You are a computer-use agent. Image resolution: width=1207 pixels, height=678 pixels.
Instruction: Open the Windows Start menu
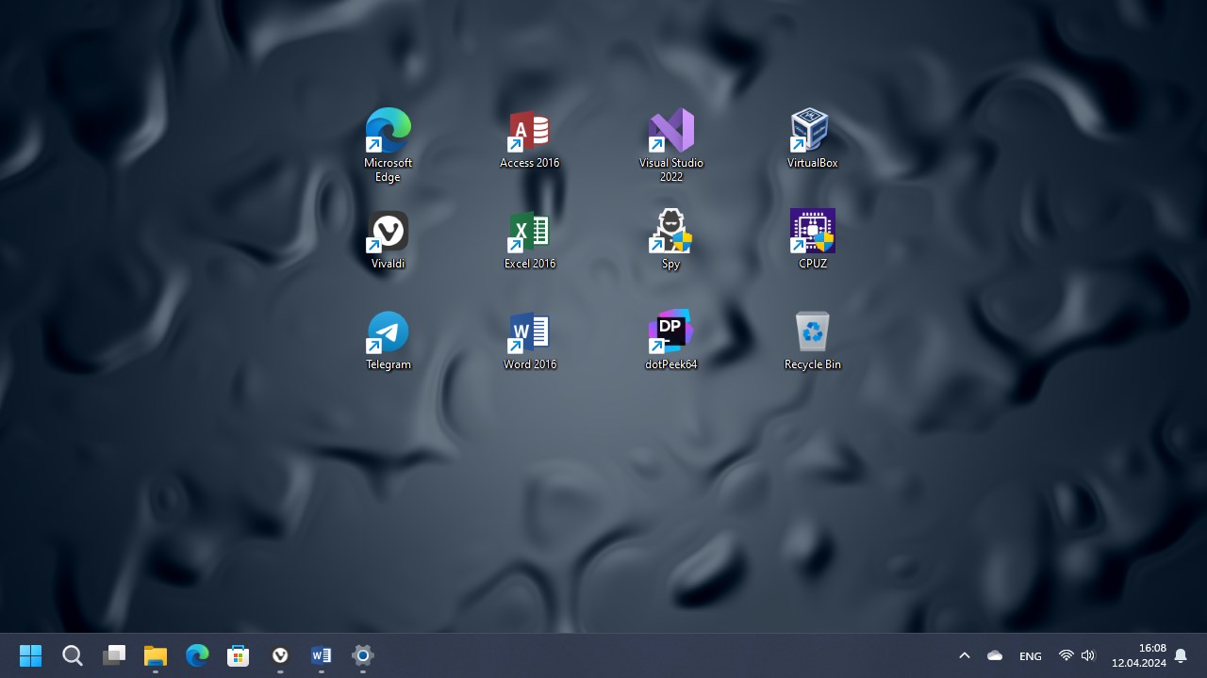[31, 655]
